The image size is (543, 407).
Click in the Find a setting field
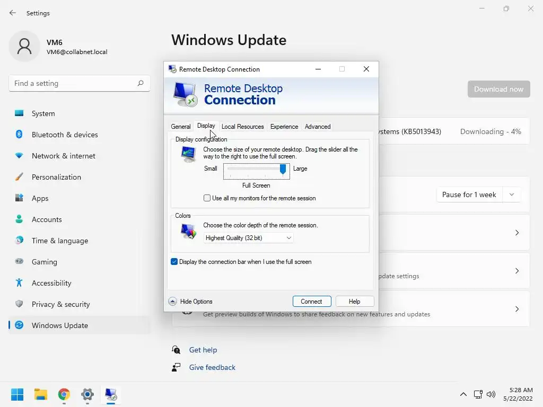tap(80, 83)
